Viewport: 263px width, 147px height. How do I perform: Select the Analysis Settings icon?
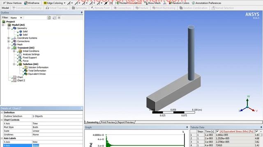point(20,54)
